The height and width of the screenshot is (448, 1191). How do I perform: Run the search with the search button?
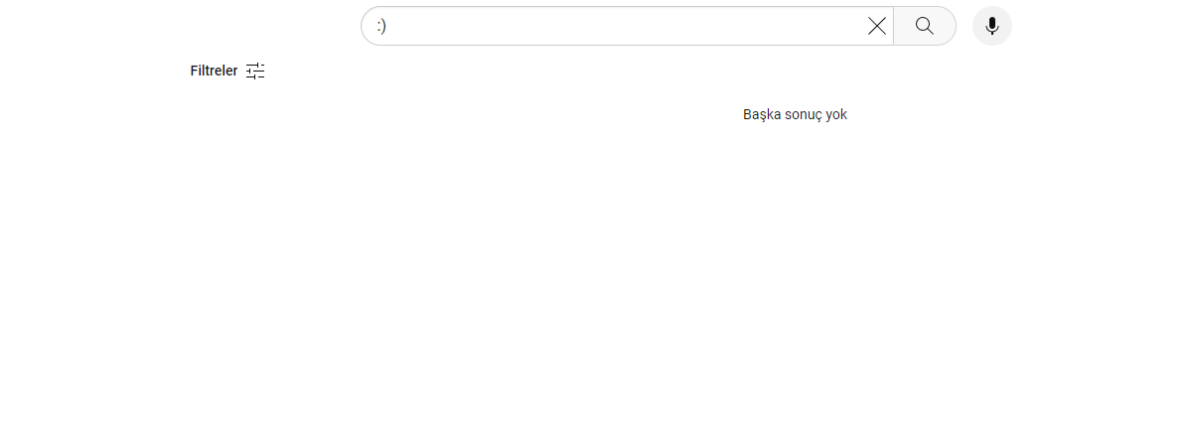pyautogui.click(x=924, y=26)
